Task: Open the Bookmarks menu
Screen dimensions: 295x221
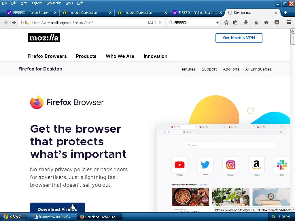Action: pyautogui.click(x=54, y=3)
